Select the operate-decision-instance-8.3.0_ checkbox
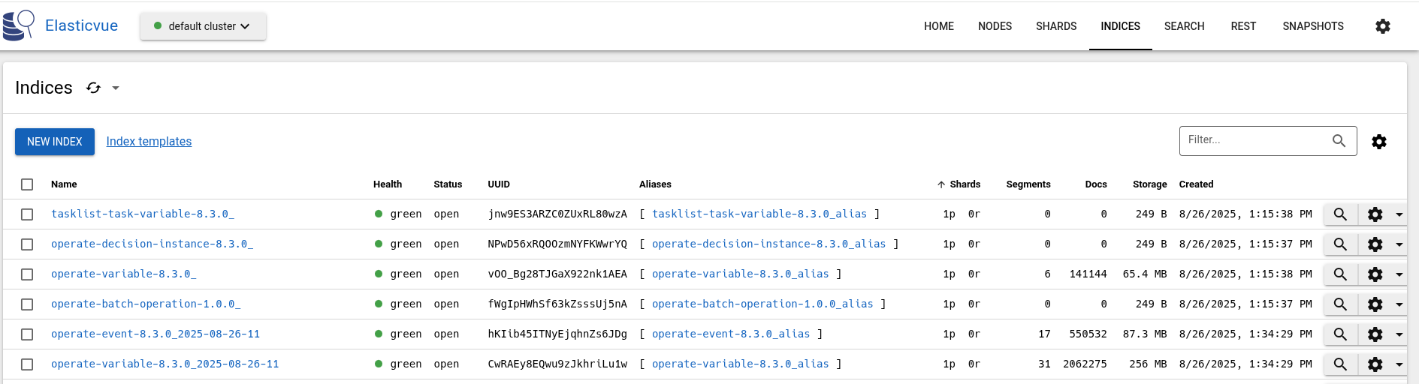Screen dimensions: 1419x384 [x=27, y=244]
